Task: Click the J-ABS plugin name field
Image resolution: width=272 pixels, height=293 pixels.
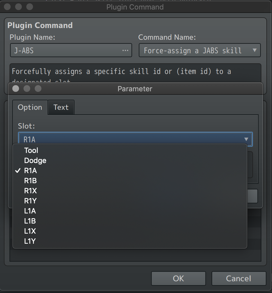Action: tap(71, 50)
